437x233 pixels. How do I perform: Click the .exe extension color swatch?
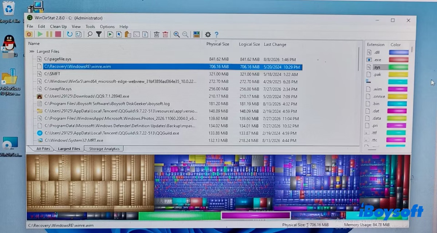tap(399, 60)
